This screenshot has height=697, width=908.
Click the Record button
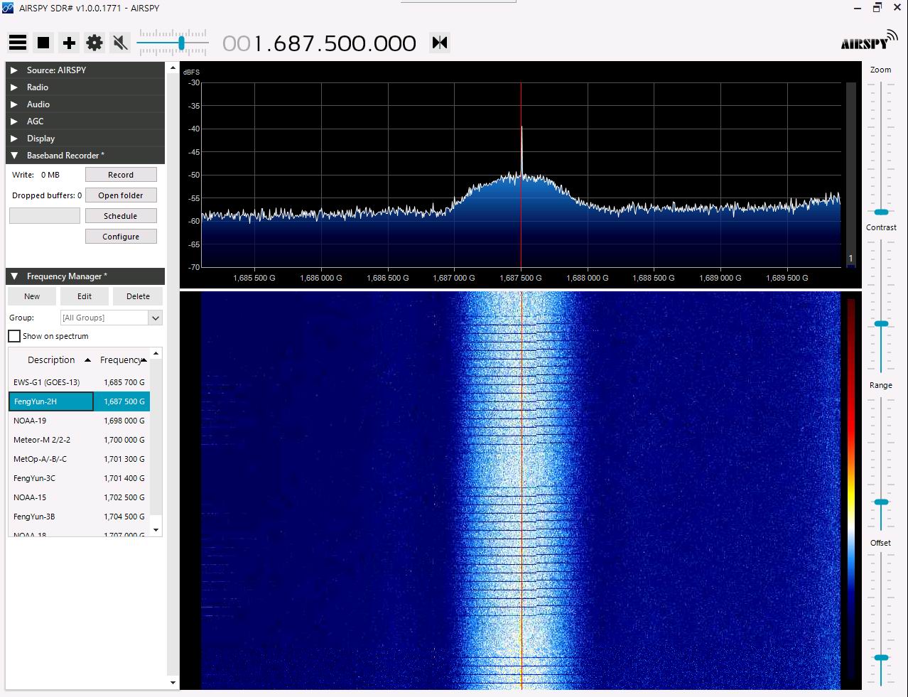point(121,175)
